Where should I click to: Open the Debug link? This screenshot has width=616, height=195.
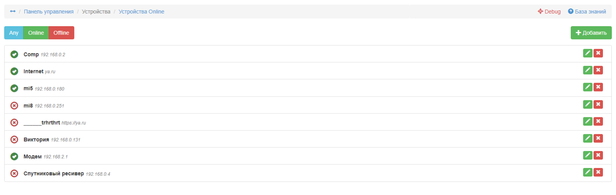(x=549, y=12)
